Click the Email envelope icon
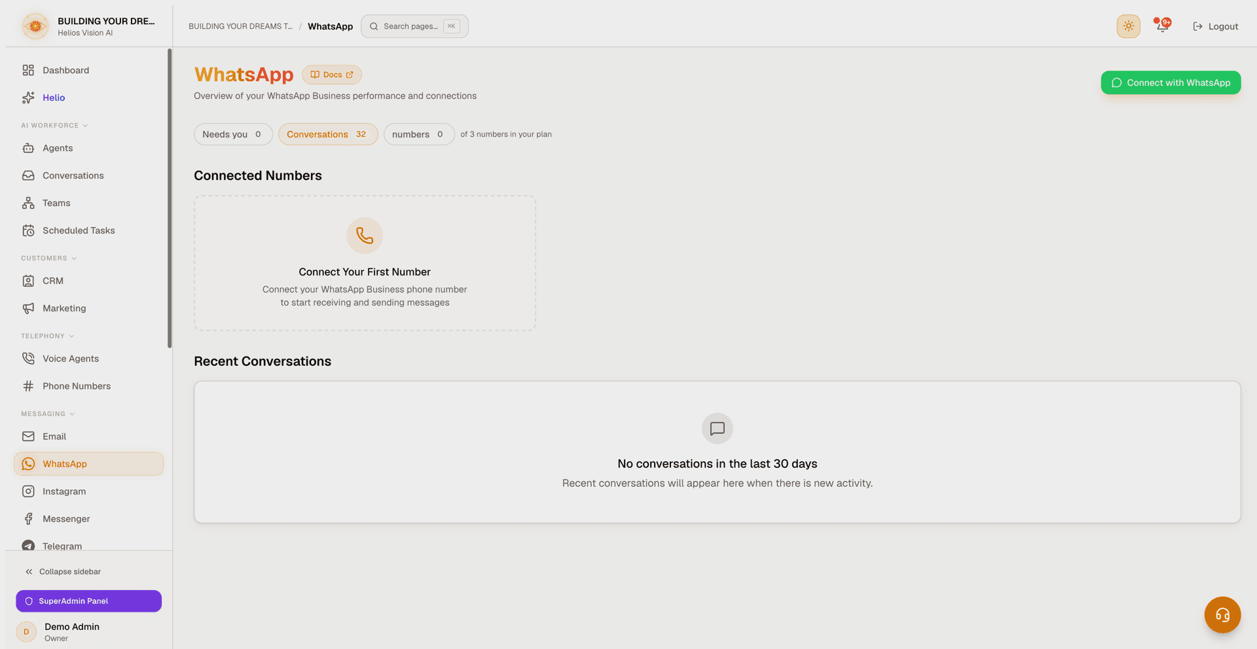Viewport: 1257px width, 649px height. [28, 436]
